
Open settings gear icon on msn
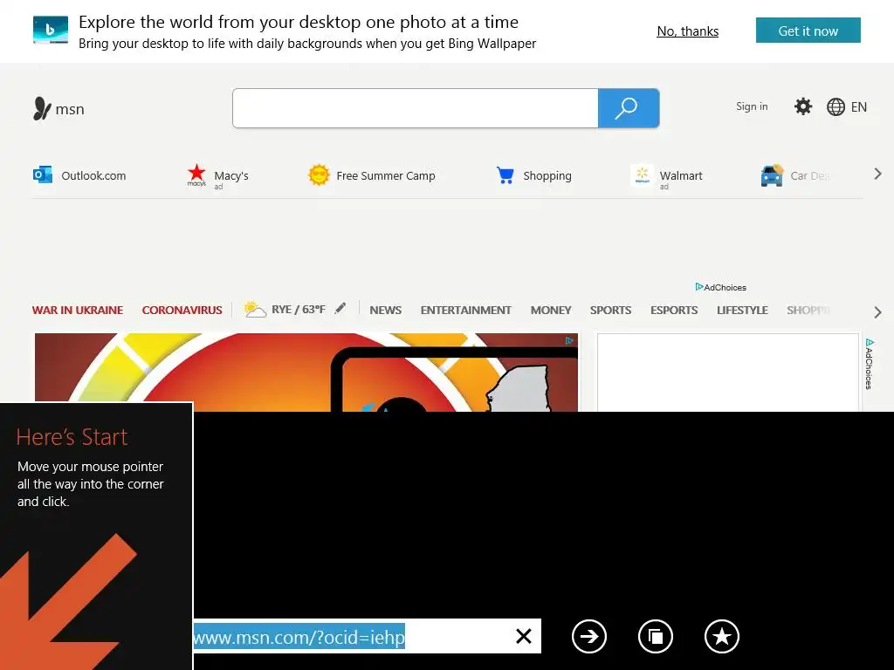pyautogui.click(x=803, y=106)
